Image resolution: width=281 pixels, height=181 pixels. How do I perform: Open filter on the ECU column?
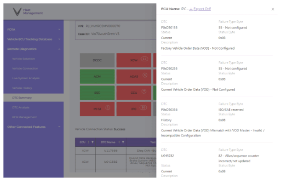tap(93, 143)
